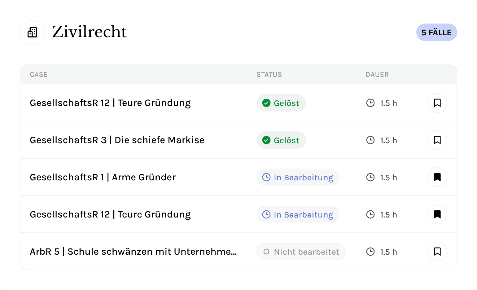Screen dimensions: 477x290
Task: Remove bookmark from "Arme Gründer" case
Action: (437, 177)
